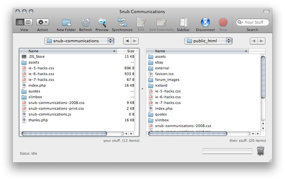Select local snub-communications-2008.css file
Screen dimensions: 285x180
[x=57, y=103]
